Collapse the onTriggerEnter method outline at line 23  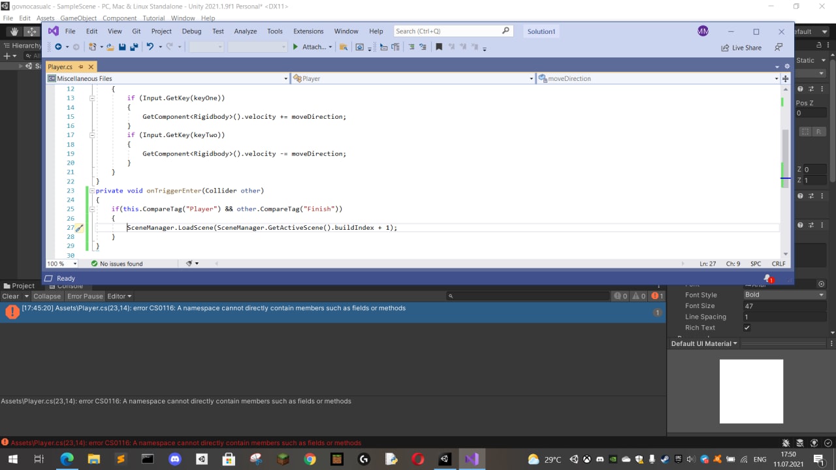pyautogui.click(x=92, y=191)
